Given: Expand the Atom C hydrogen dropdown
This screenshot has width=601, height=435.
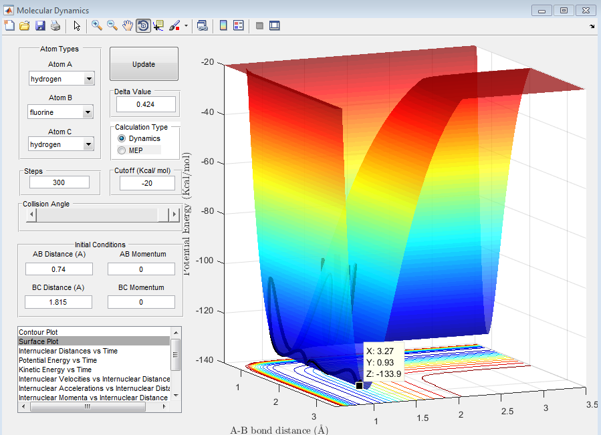Looking at the screenshot, I should [88, 144].
